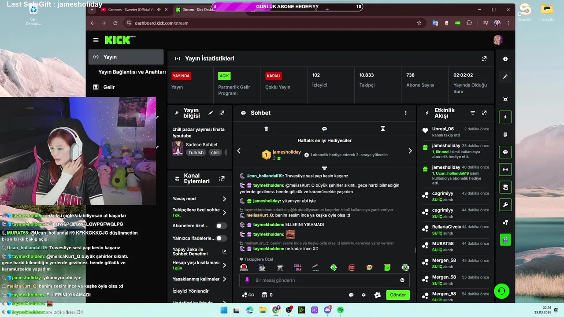Click the hourglass icon in chat toolbar
Image resolution: width=564 pixels, height=317 pixels.
tap(383, 129)
